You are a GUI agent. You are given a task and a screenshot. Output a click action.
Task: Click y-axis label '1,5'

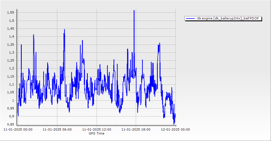coord(11,21)
